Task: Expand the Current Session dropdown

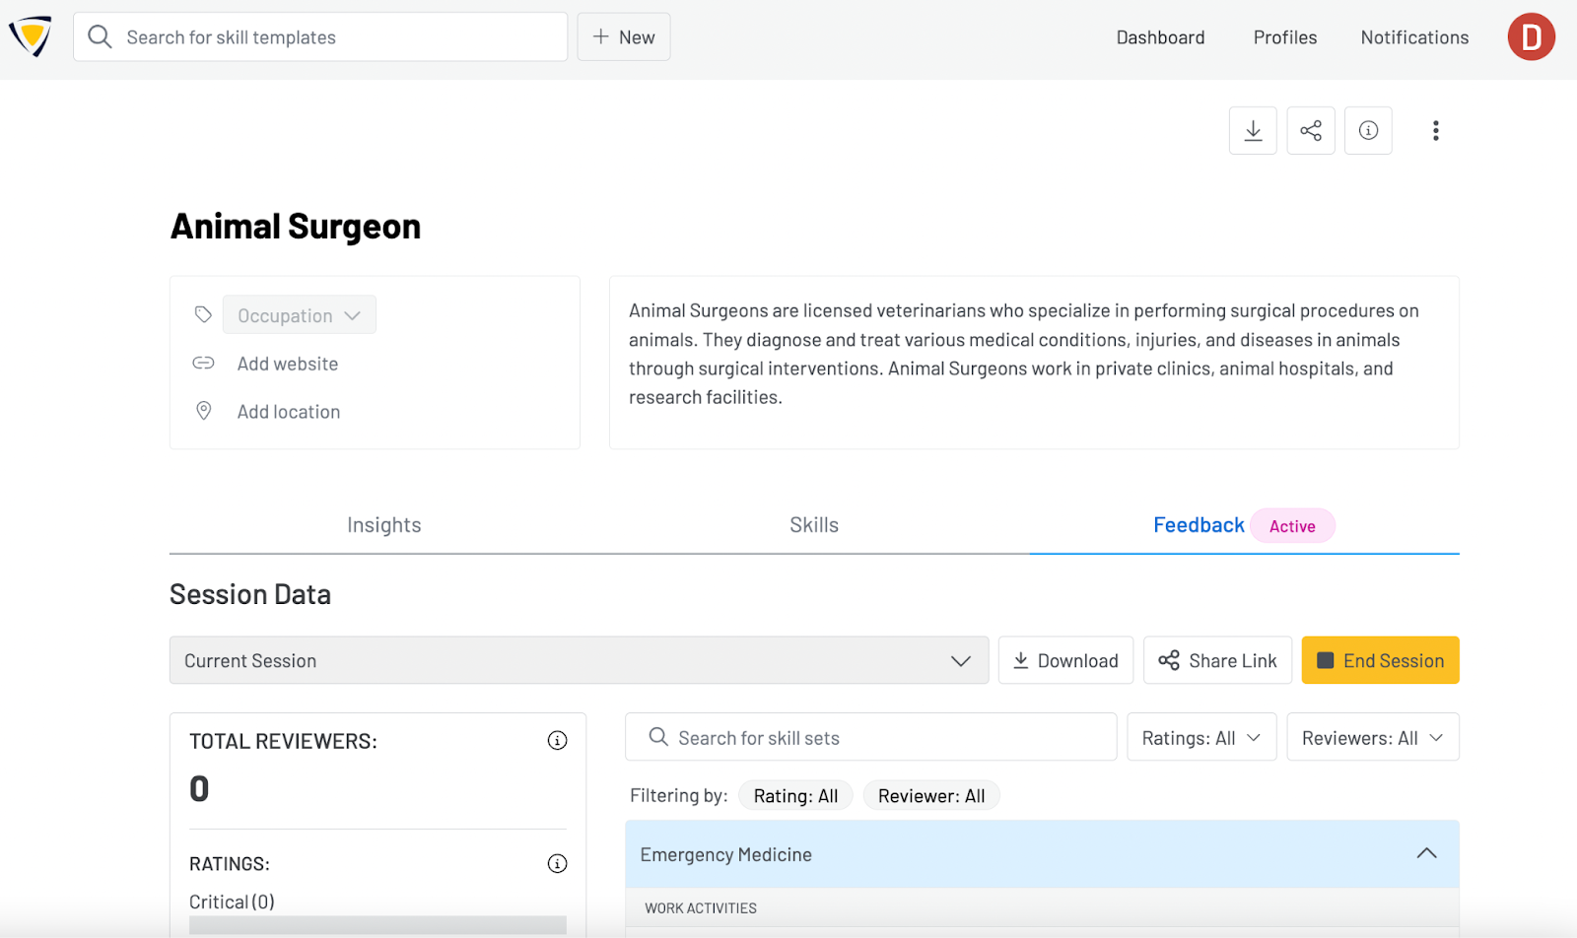Action: pyautogui.click(x=579, y=661)
